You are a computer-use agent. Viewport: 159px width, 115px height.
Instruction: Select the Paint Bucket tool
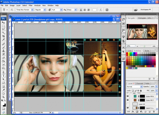click(3, 61)
